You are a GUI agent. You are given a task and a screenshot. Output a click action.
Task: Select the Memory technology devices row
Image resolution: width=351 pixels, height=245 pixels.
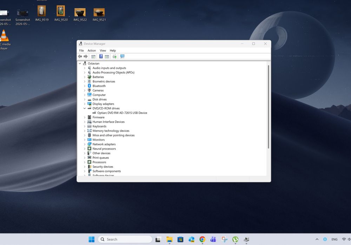pyautogui.click(x=111, y=131)
